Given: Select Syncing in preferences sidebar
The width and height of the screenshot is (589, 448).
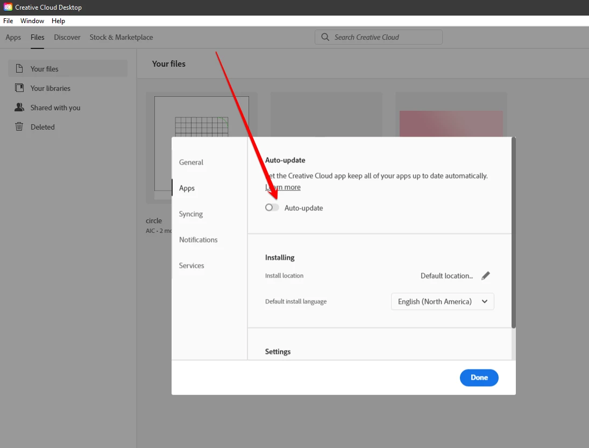Looking at the screenshot, I should [x=191, y=214].
